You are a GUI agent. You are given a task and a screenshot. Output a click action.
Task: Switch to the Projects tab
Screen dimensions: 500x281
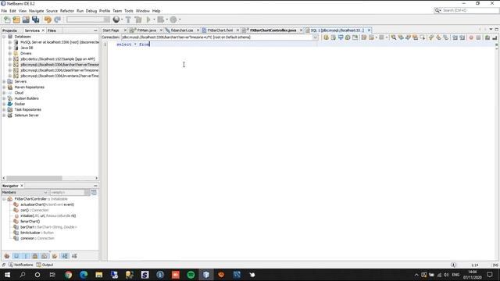(x=9, y=30)
